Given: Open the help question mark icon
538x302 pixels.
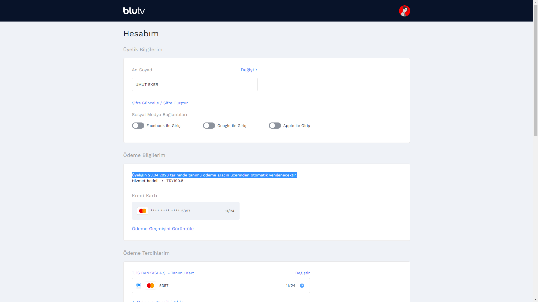Looking at the screenshot, I should point(302,286).
